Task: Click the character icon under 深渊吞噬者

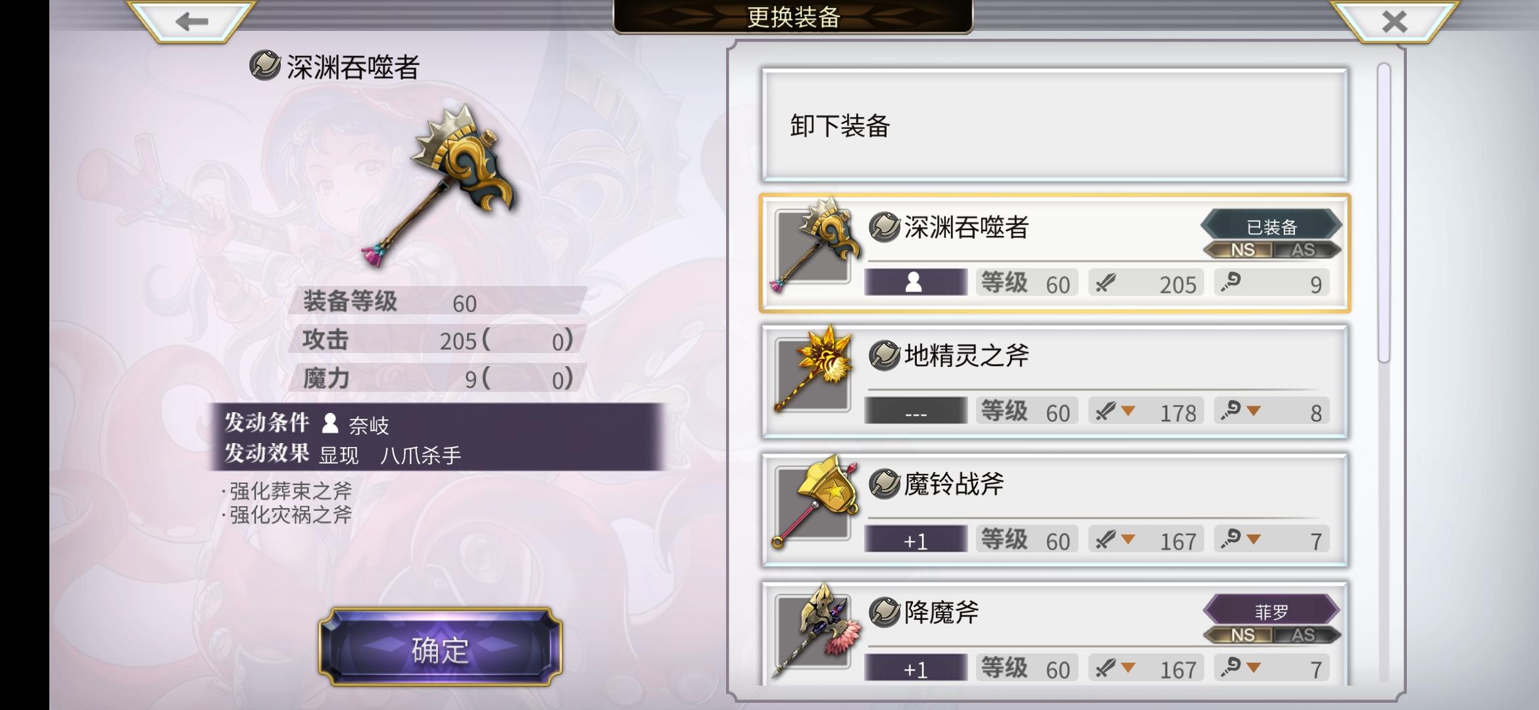Action: [x=915, y=282]
